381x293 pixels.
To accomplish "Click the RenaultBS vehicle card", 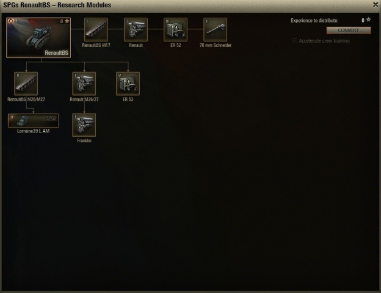I will coord(38,38).
